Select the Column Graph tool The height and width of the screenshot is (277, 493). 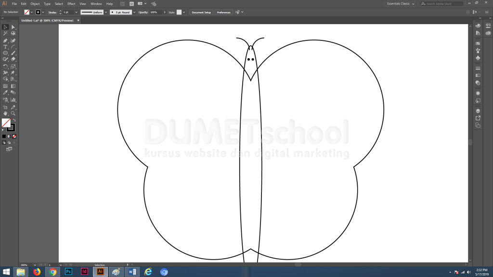(13, 100)
